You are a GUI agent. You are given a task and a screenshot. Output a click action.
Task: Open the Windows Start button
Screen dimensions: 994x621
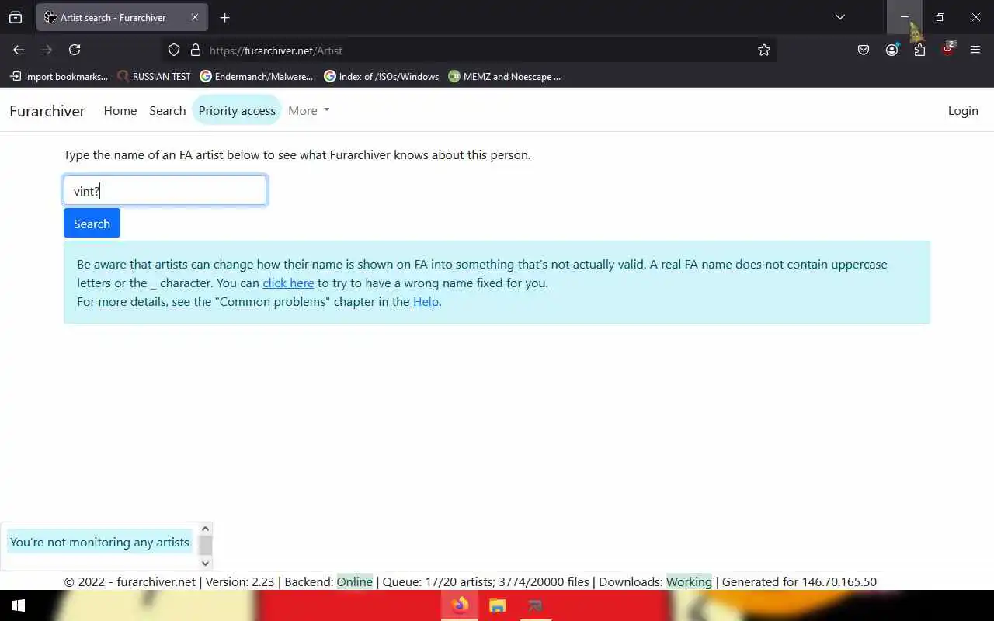[x=18, y=605]
